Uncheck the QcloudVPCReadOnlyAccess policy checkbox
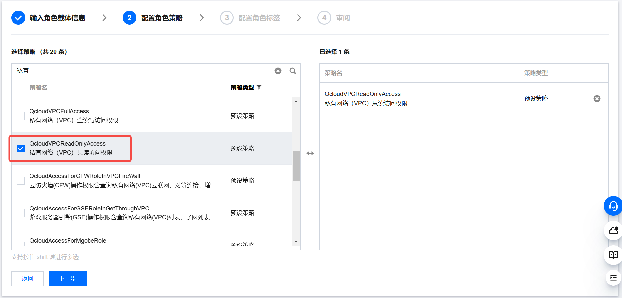Image resolution: width=622 pixels, height=298 pixels. pyautogui.click(x=21, y=148)
